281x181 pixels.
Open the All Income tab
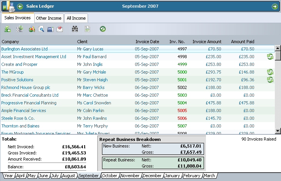click(x=76, y=18)
